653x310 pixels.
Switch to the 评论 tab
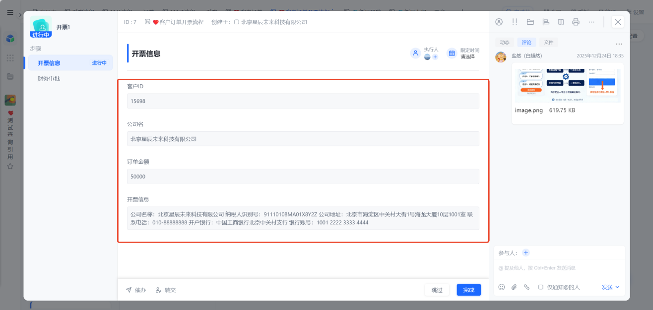click(526, 43)
